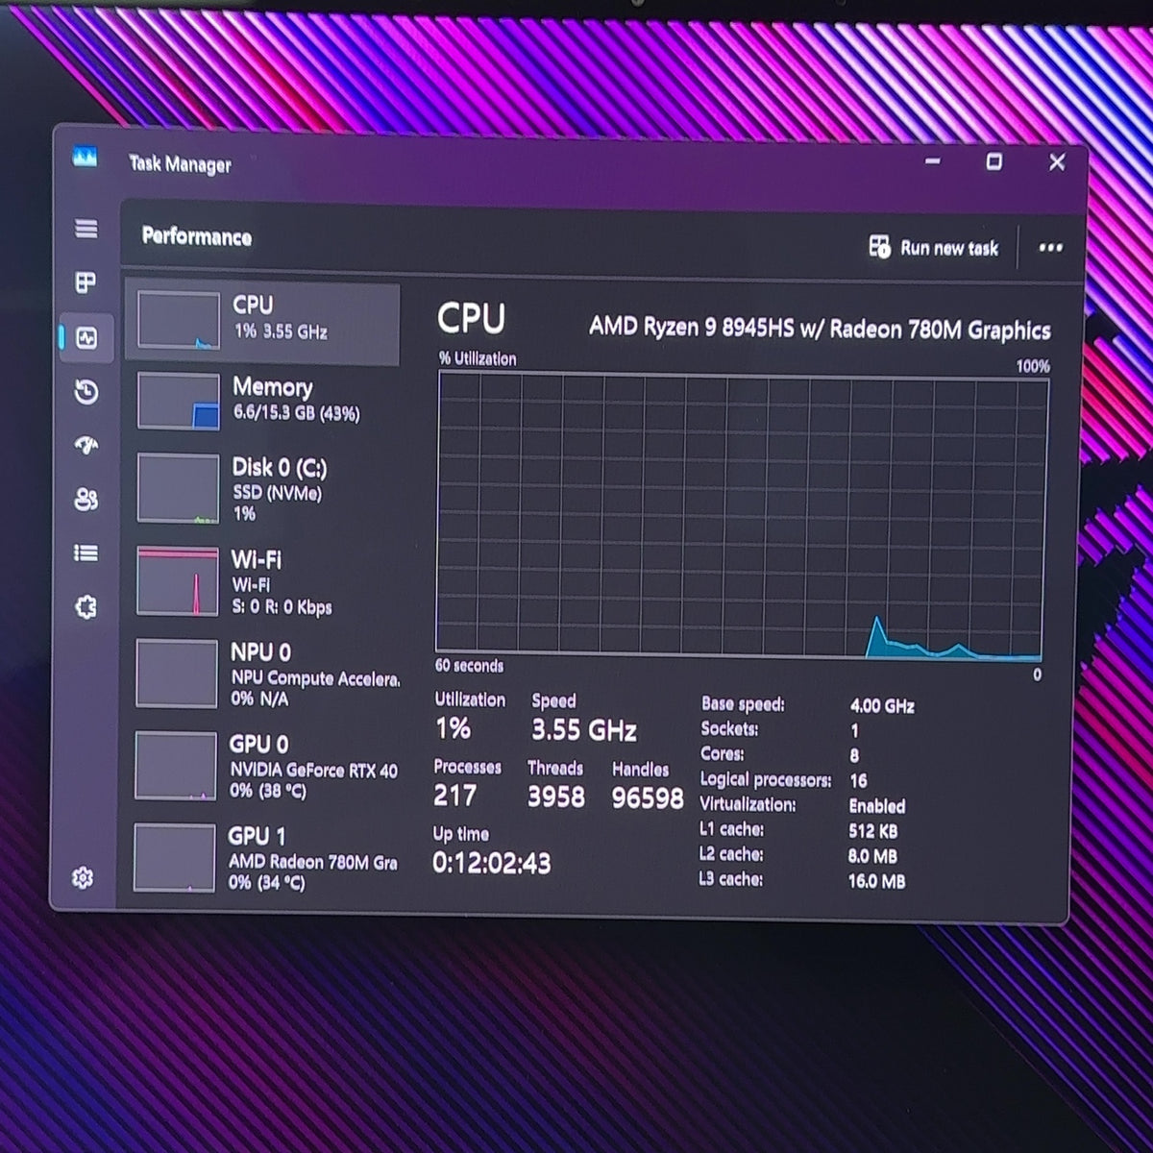The image size is (1153, 1153).
Task: Click the AMD Ryzen 9 8945HS processor name
Action: [x=820, y=329]
